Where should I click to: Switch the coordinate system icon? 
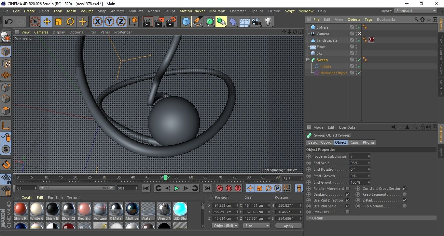(133, 22)
